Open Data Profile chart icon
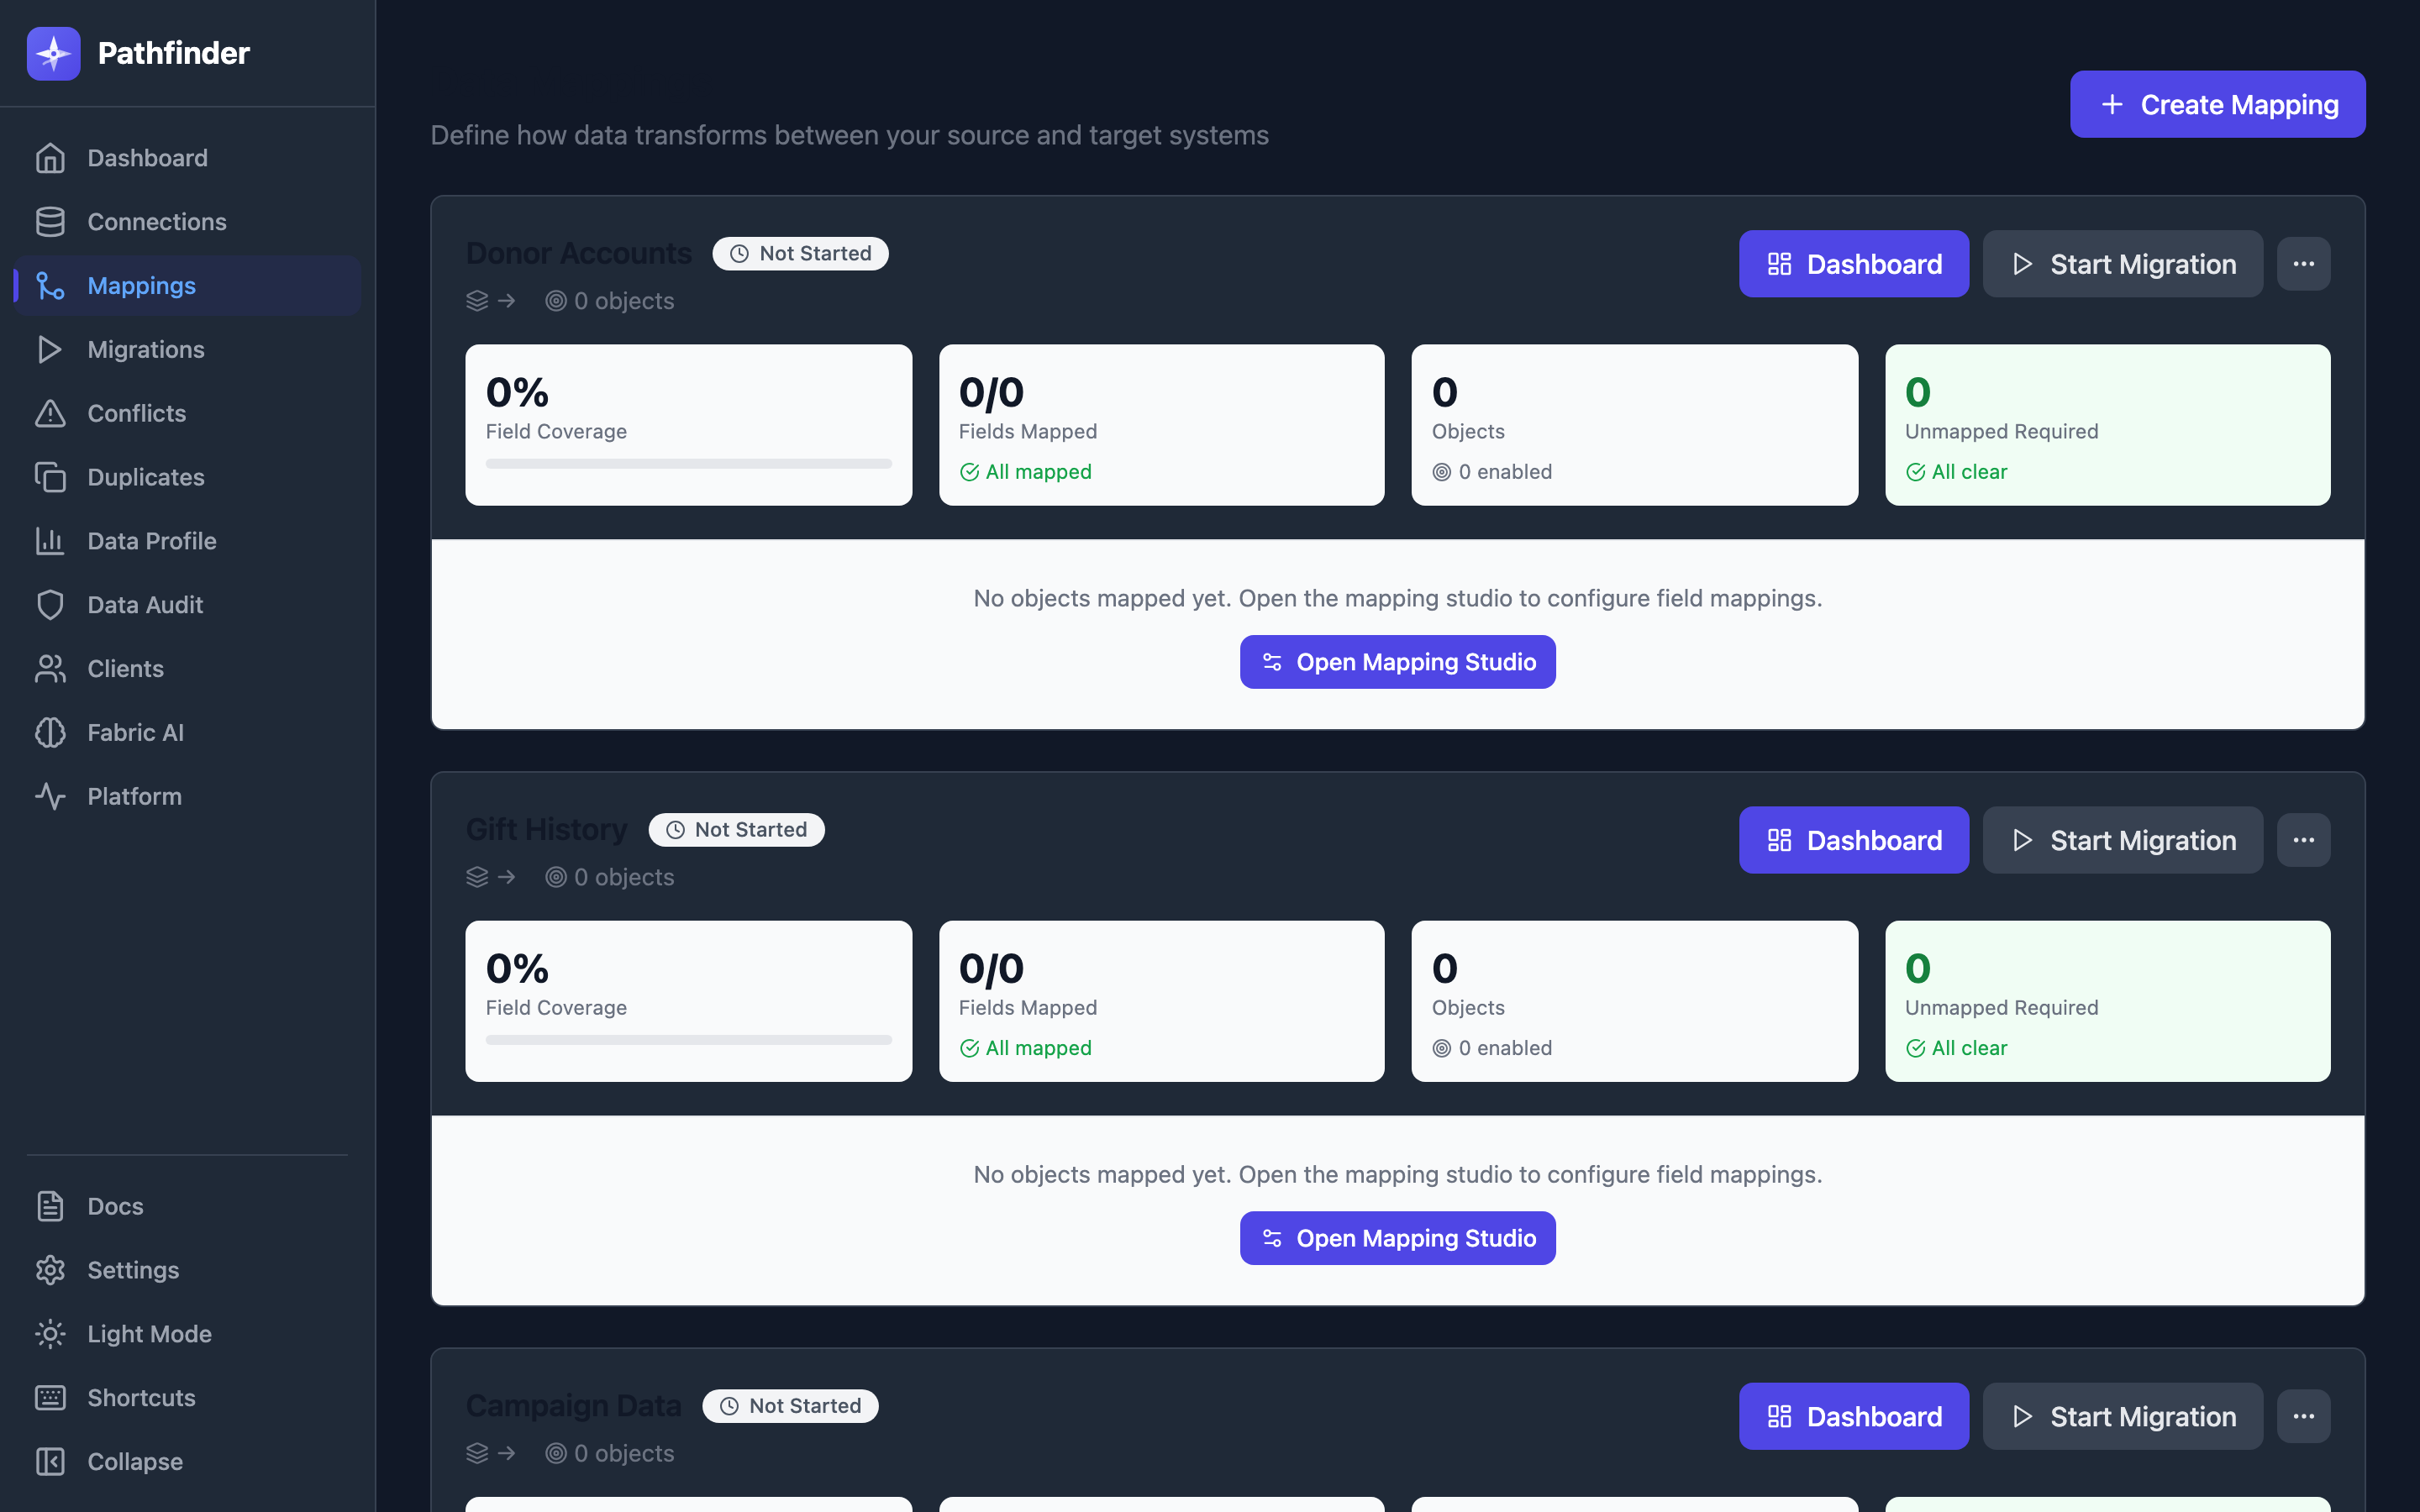 click(51, 541)
